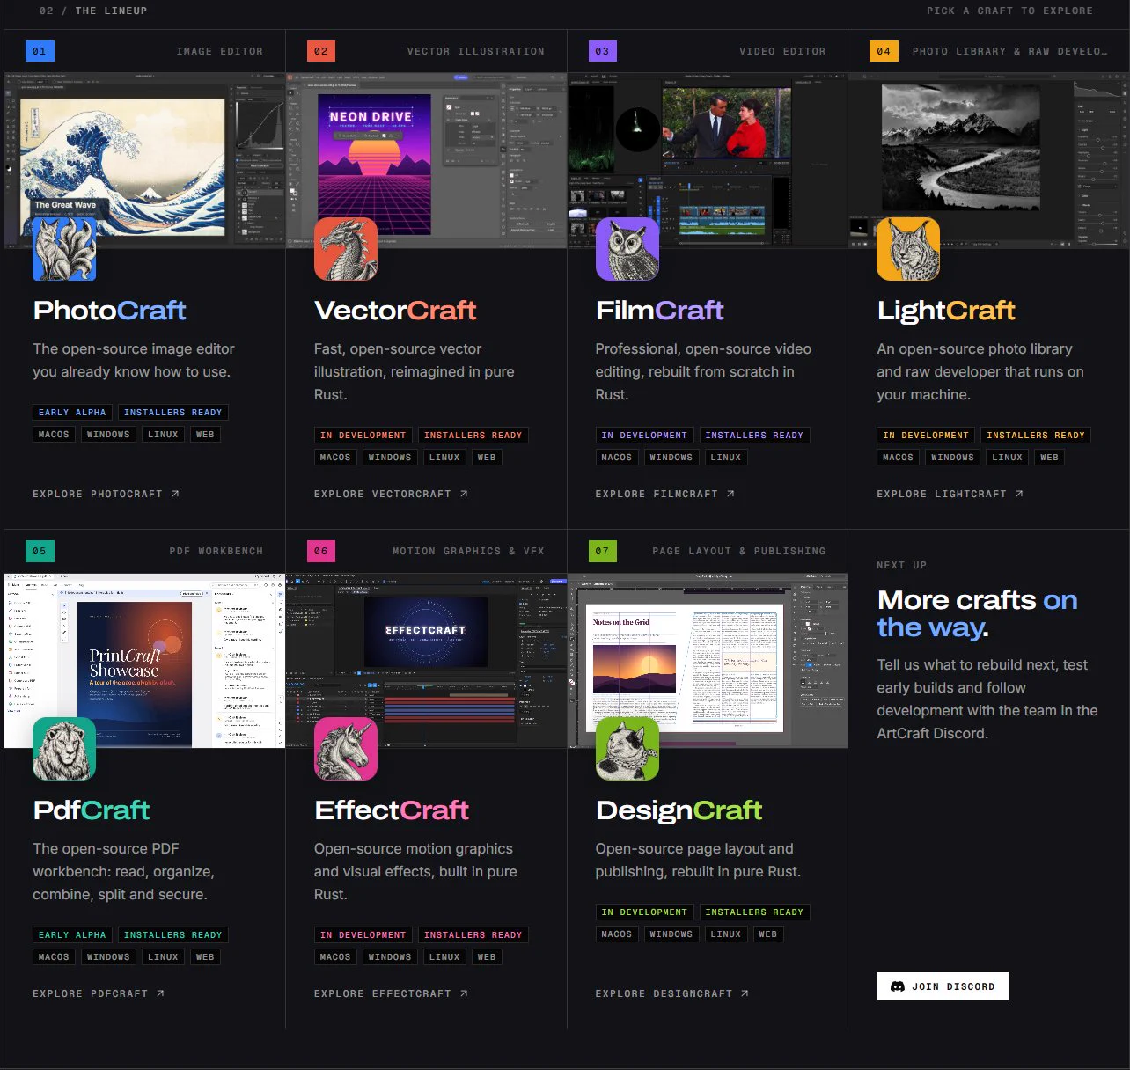The height and width of the screenshot is (1070, 1130).
Task: Open the Explore PhotoCraft link
Action: coord(106,494)
